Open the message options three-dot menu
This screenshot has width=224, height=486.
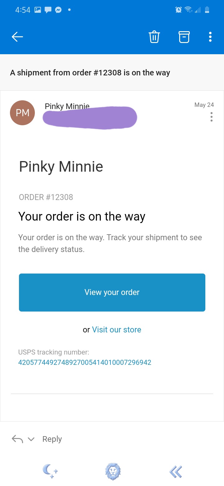[x=212, y=117]
